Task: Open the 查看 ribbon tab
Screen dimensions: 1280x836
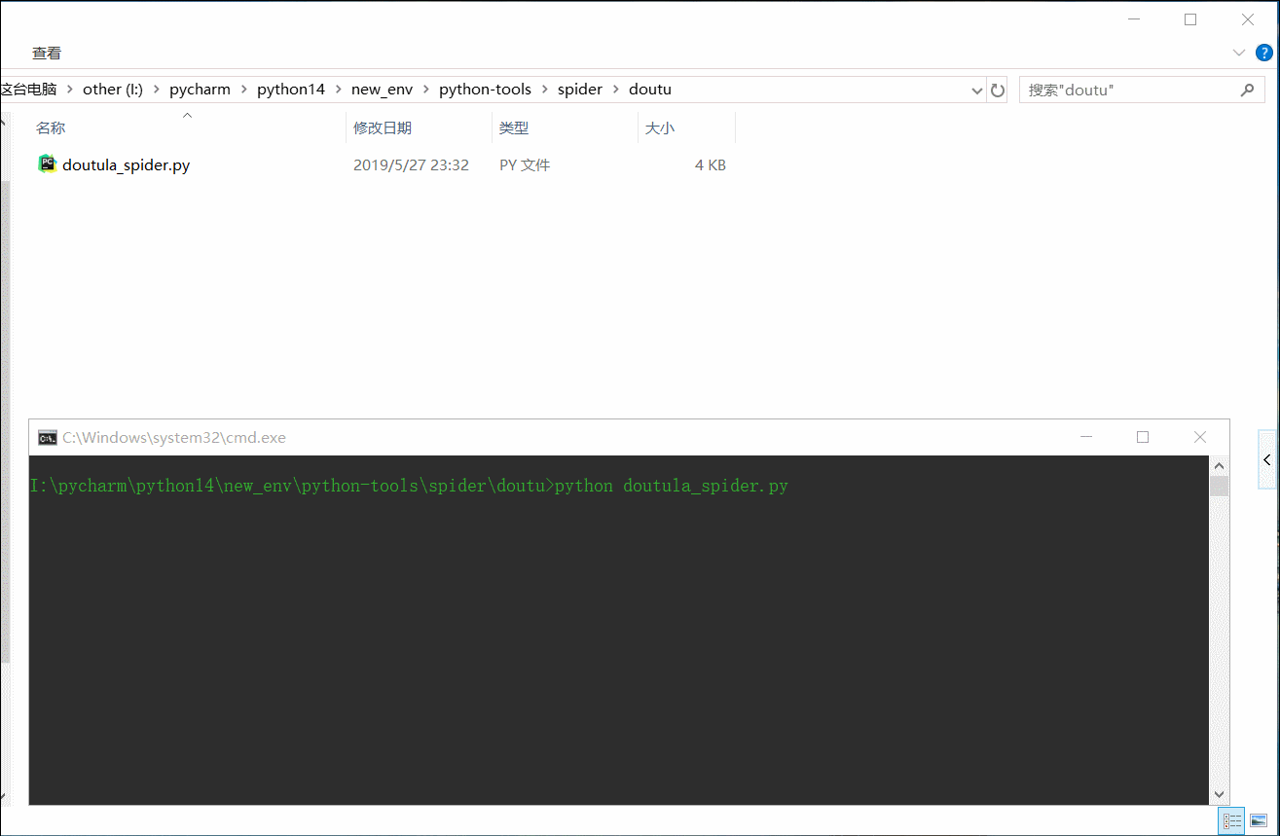Action: click(x=47, y=54)
